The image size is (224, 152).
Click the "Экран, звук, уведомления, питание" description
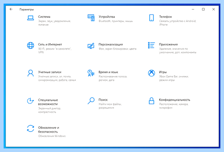[x=54, y=23]
